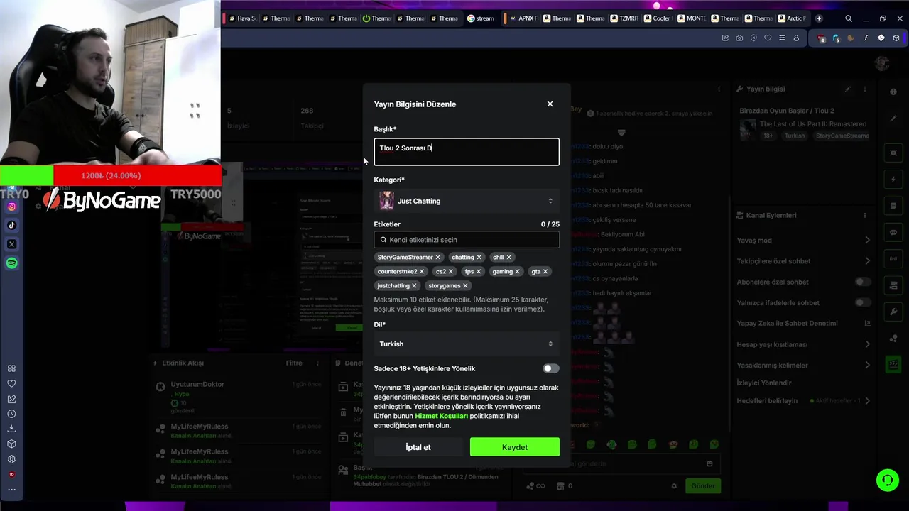Viewport: 909px width, 511px height.
Task: Click the wrench icon in right rail
Action: 893,312
